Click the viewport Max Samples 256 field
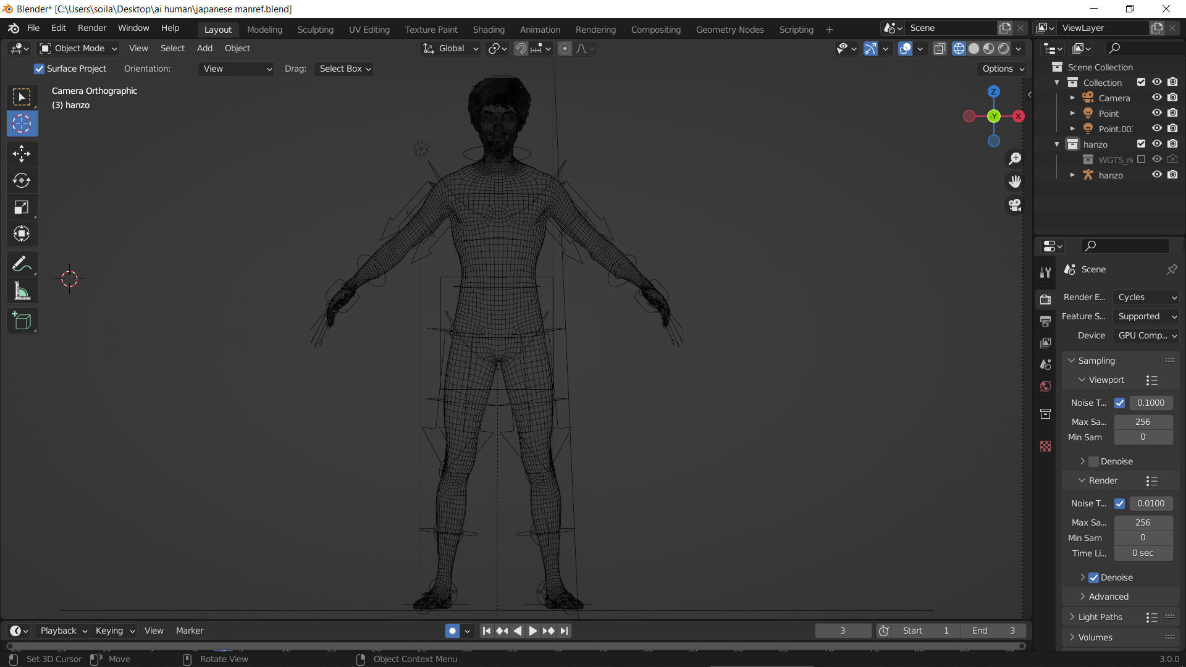Image resolution: width=1186 pixels, height=667 pixels. 1143,422
